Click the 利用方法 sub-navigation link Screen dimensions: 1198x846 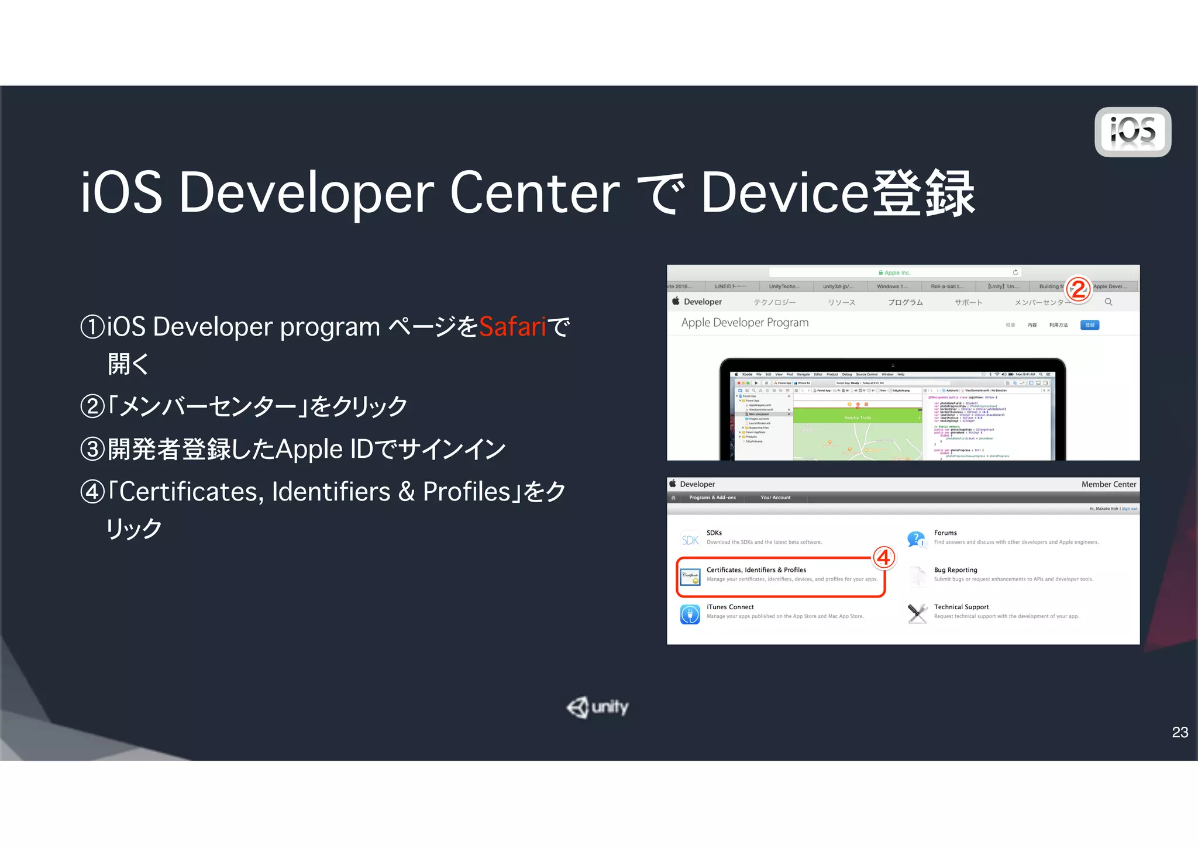pos(1058,325)
